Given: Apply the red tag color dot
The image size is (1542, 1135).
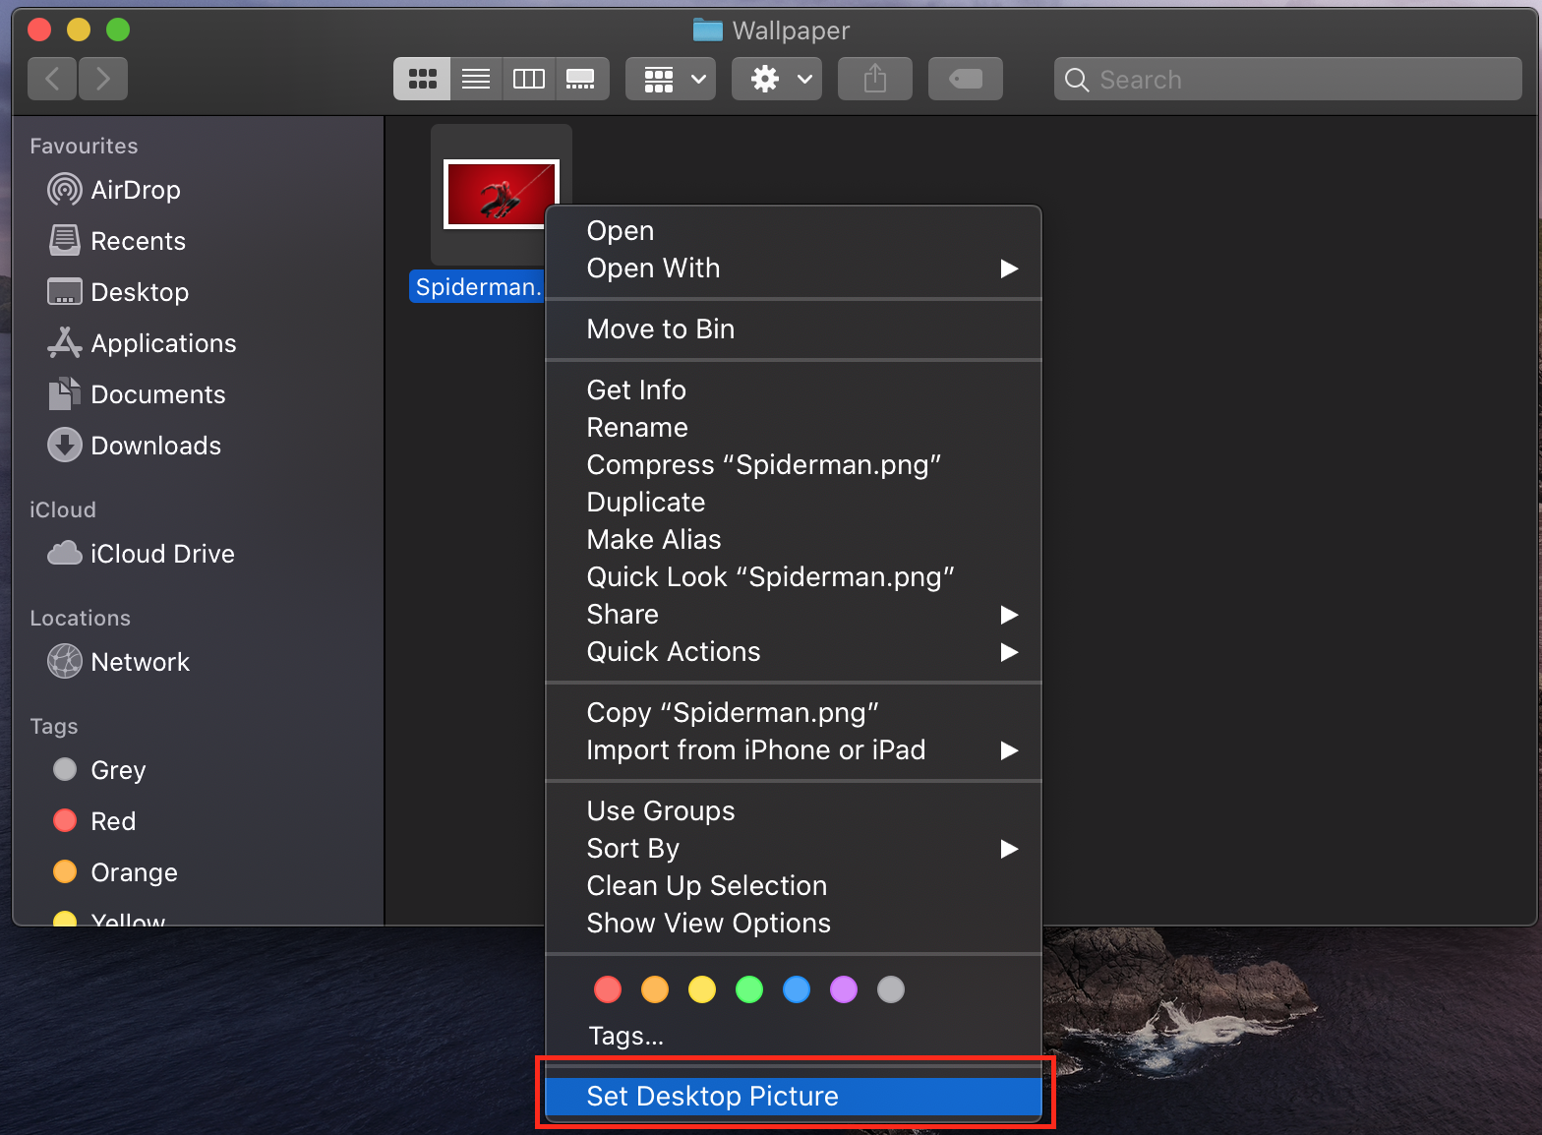Looking at the screenshot, I should tap(608, 989).
